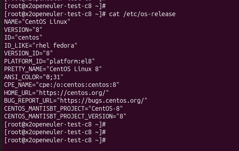Viewport: 239px width, 151px height.
Task: Select the ANSI_COLOR="0;31" line
Action: tap(34, 77)
